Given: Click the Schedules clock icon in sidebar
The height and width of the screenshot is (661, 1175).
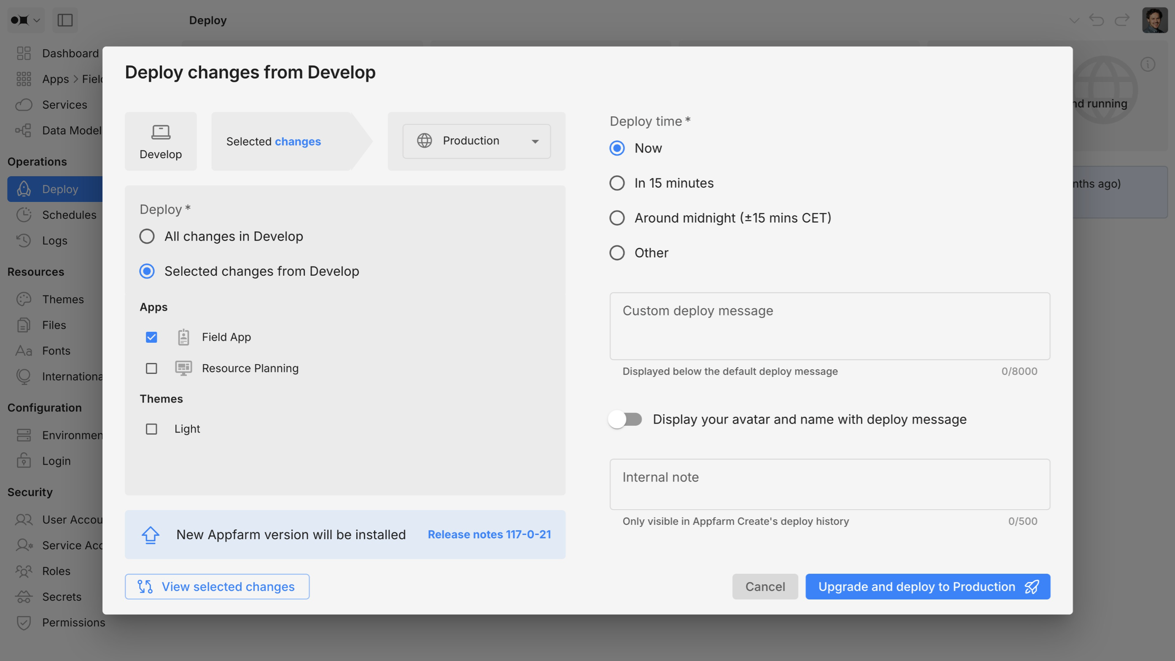Looking at the screenshot, I should pos(24,215).
